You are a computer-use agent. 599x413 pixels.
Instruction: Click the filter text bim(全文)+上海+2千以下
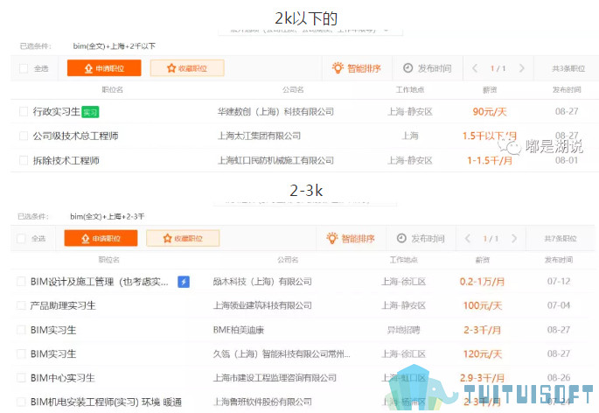tap(115, 46)
